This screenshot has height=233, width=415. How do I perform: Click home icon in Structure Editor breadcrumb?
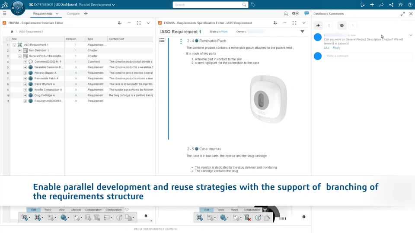click(x=12, y=31)
